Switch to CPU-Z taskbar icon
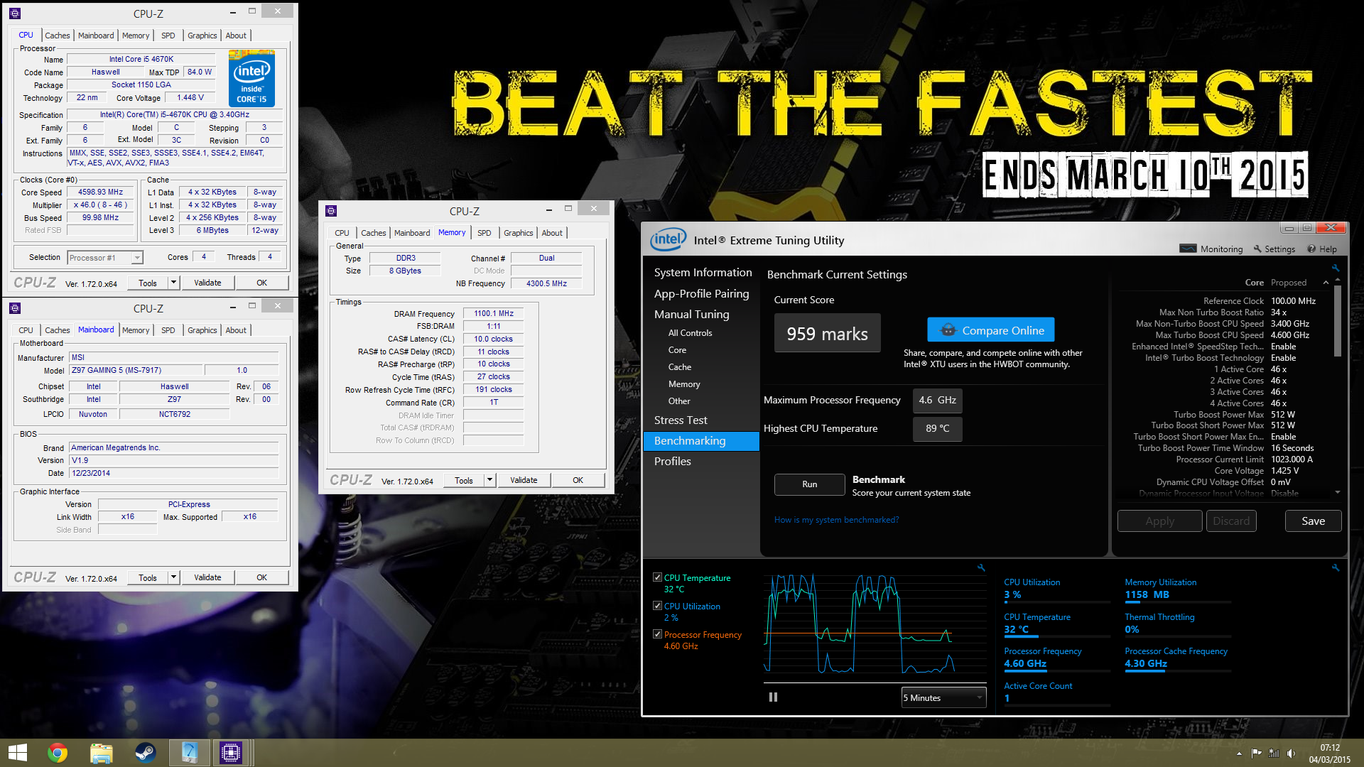The height and width of the screenshot is (767, 1364). (x=231, y=753)
